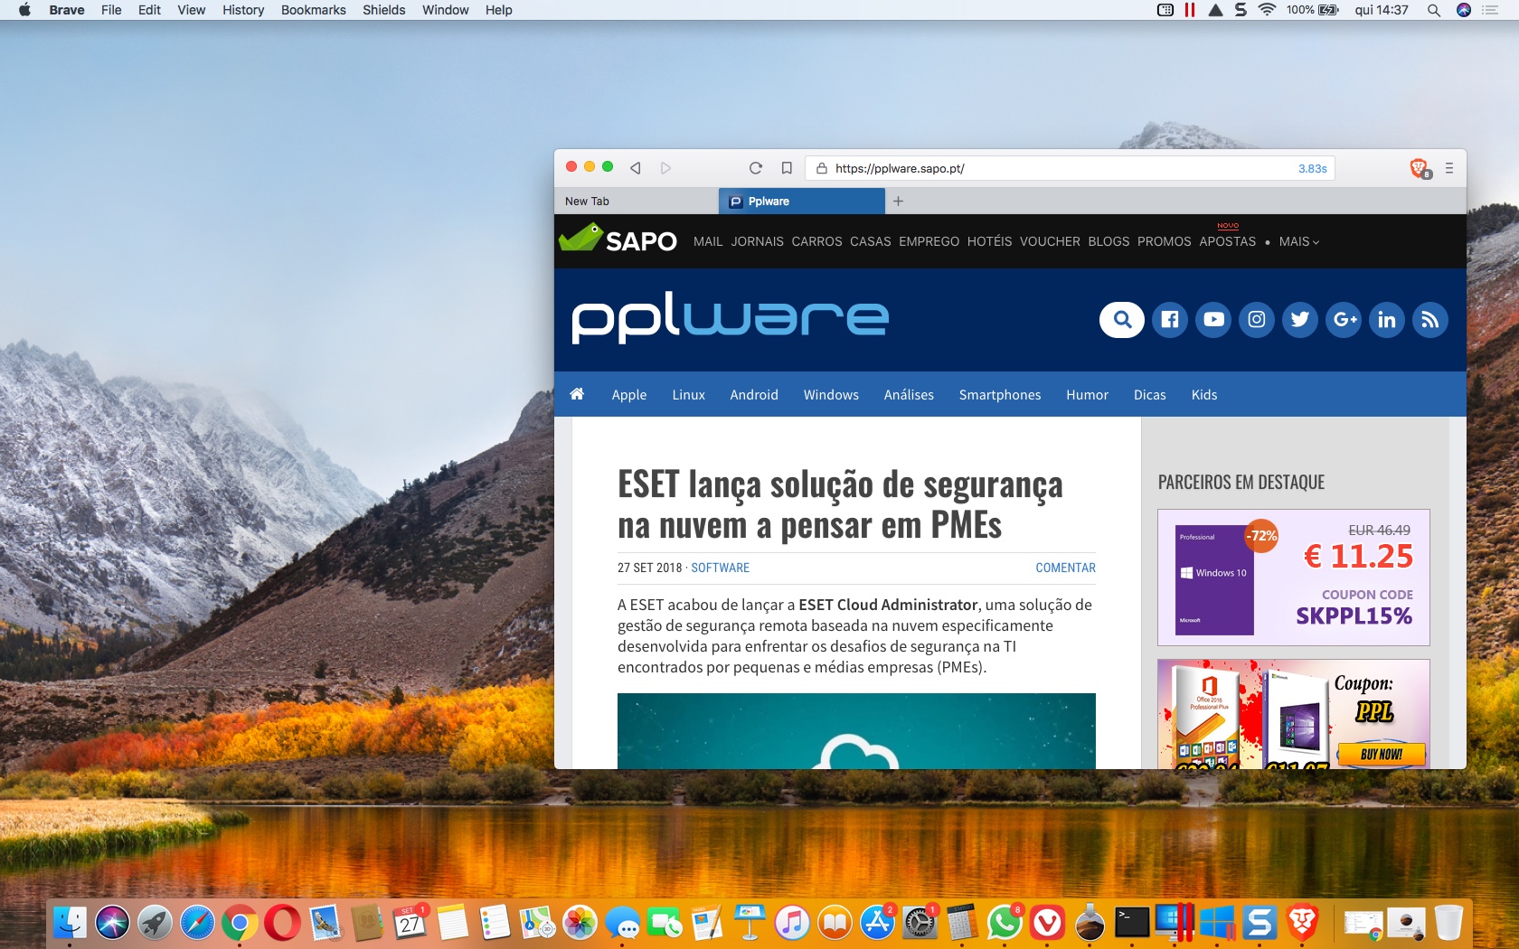
Task: Open the Windows category
Action: click(831, 395)
